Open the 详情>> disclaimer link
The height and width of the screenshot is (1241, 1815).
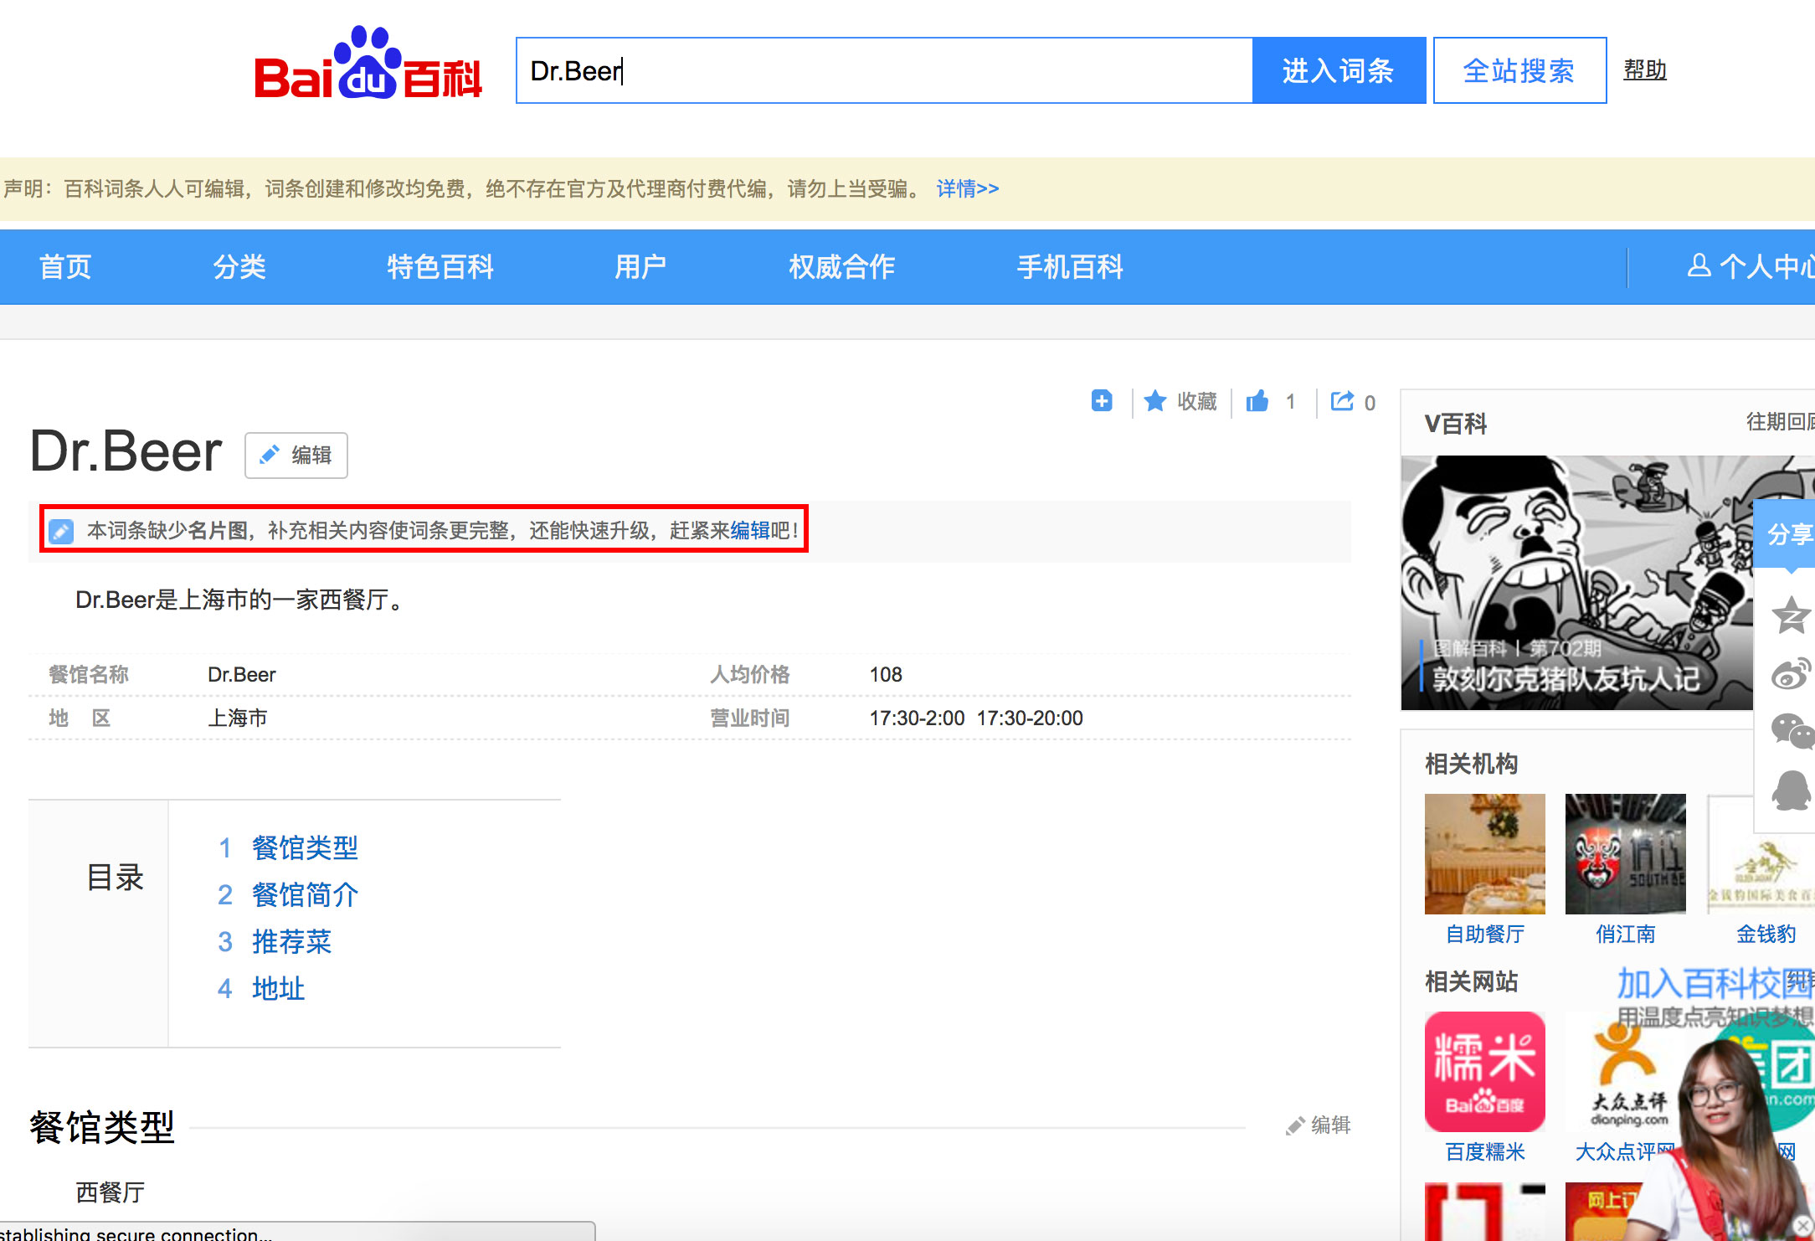965,188
